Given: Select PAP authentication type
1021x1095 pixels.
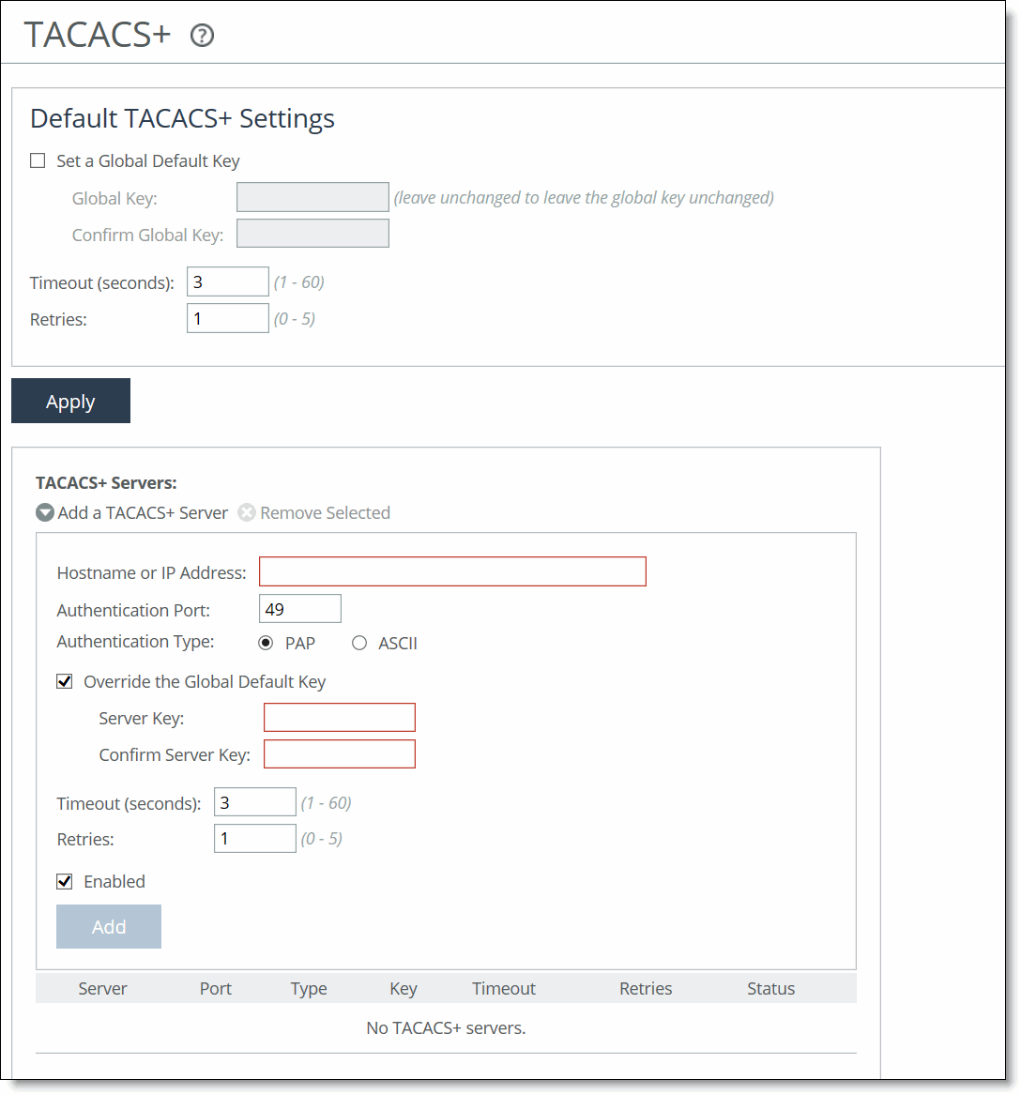Looking at the screenshot, I should [x=265, y=643].
